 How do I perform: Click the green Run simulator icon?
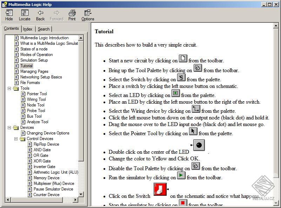coord(181,175)
